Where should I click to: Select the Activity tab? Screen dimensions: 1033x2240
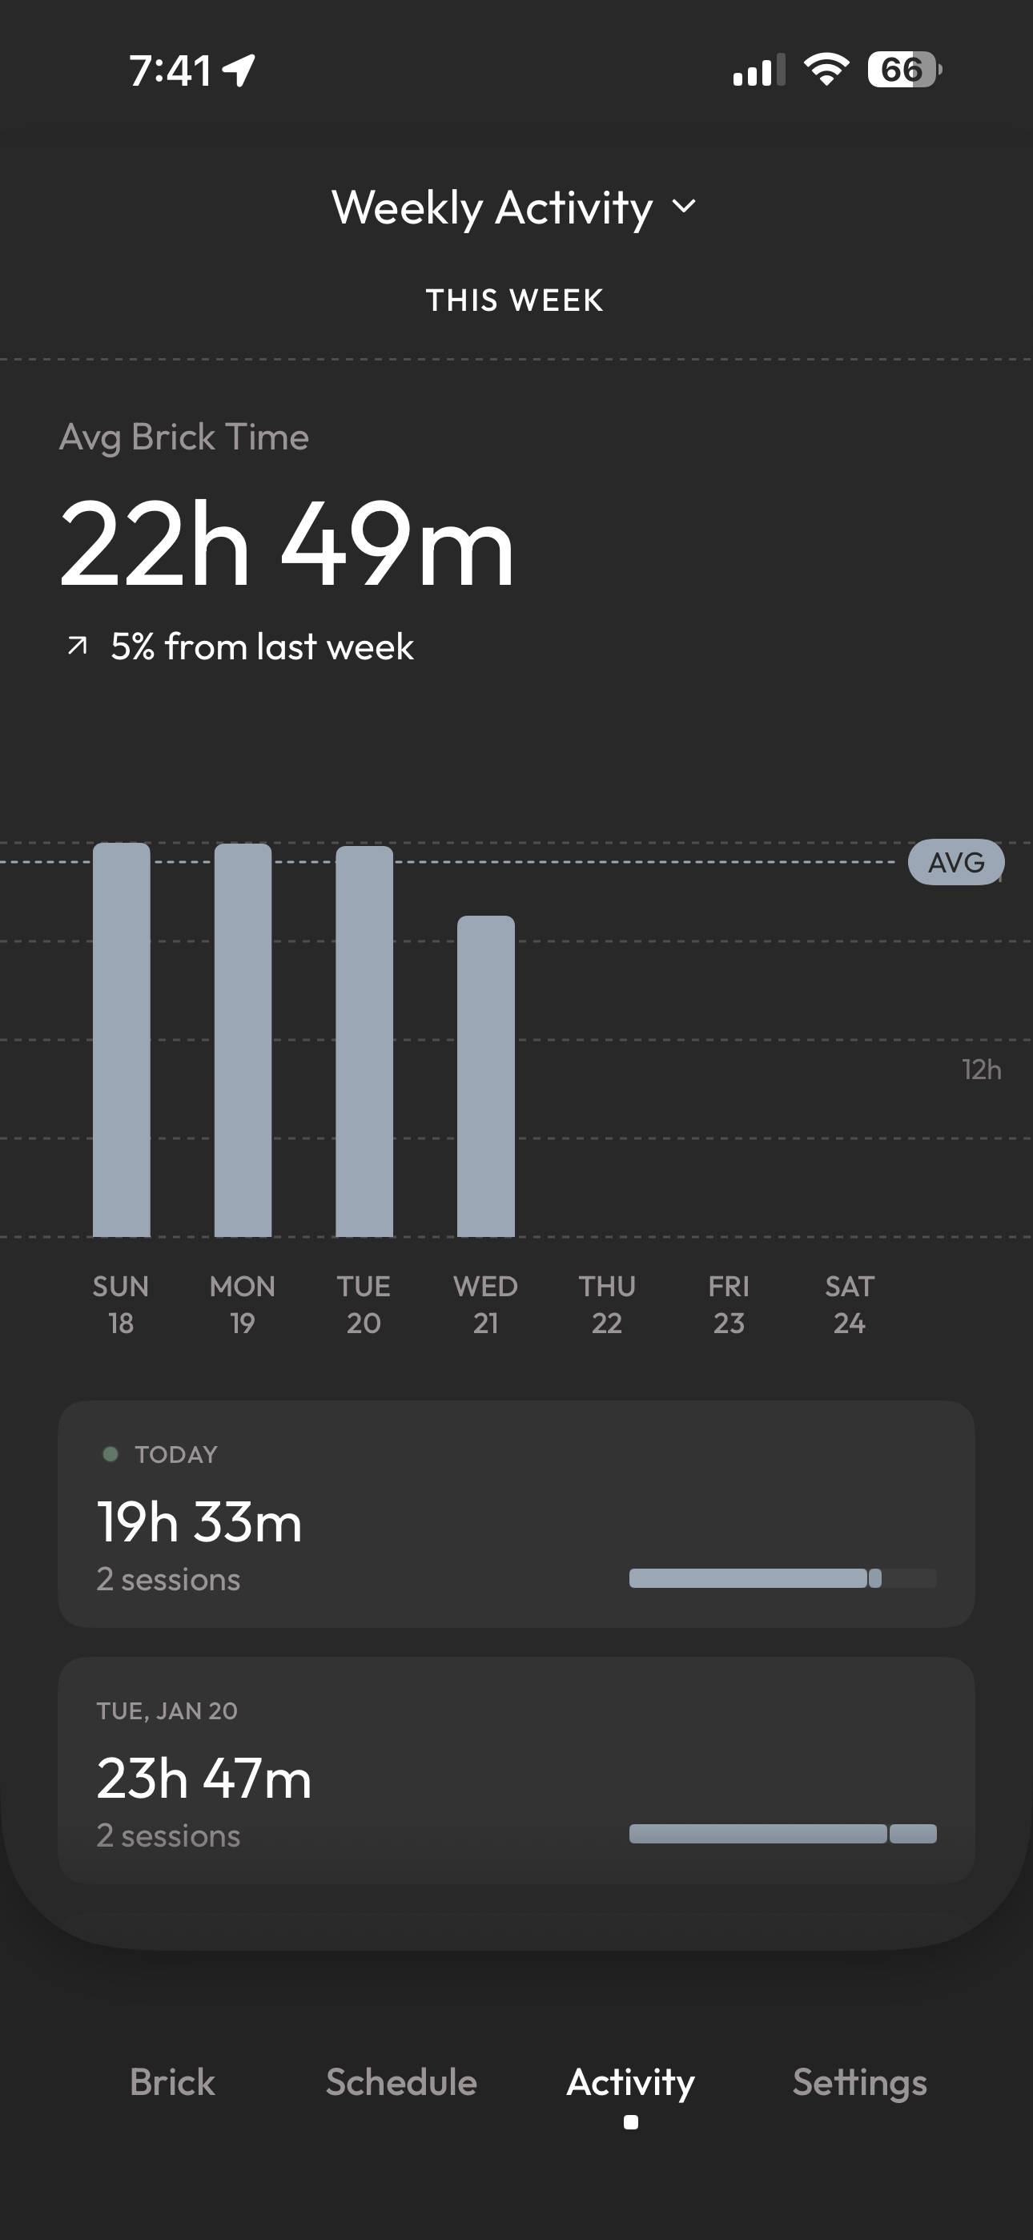pos(630,2084)
